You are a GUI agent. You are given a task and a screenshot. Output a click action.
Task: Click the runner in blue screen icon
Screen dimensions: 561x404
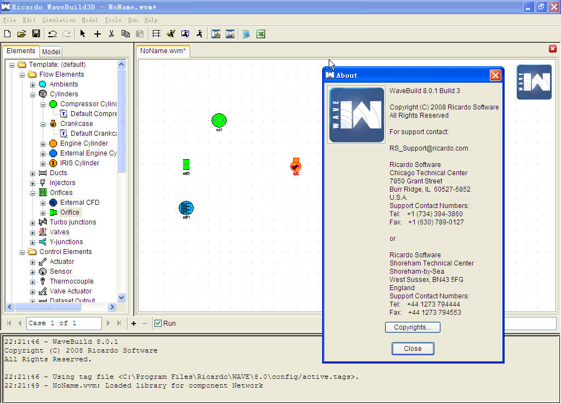pos(185,34)
